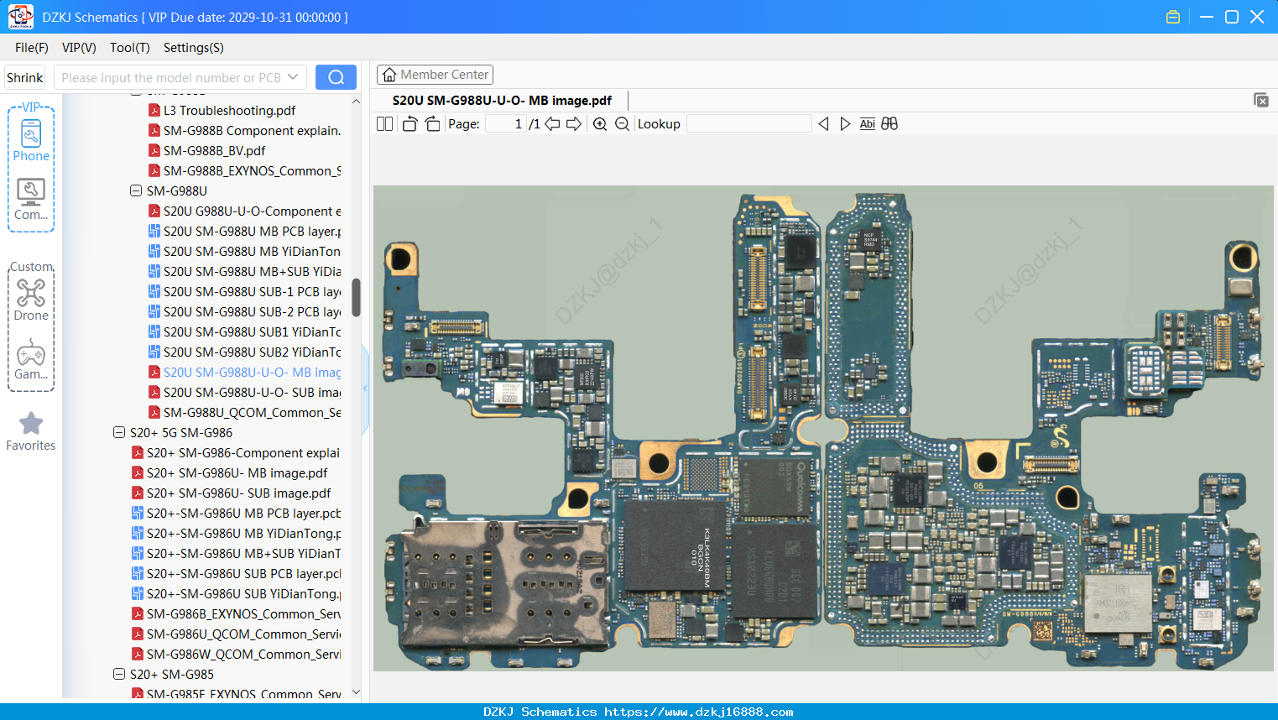Click the Lookup text field

pyautogui.click(x=749, y=124)
